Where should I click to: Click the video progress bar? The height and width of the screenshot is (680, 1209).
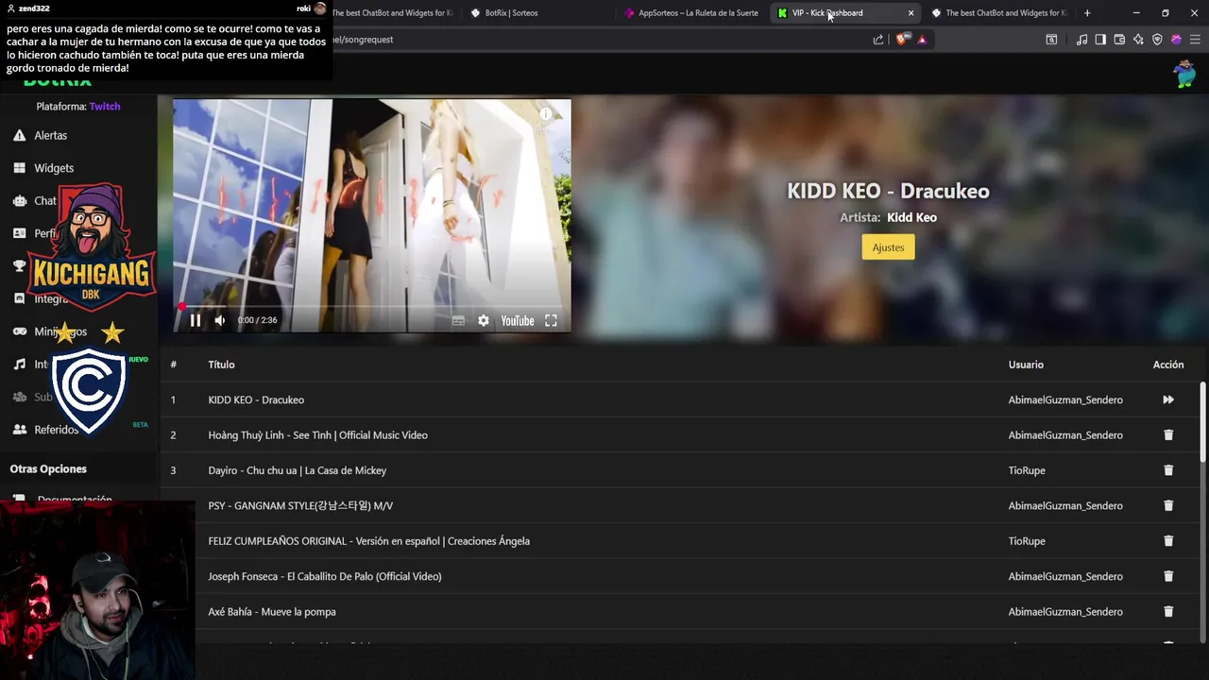(372, 307)
